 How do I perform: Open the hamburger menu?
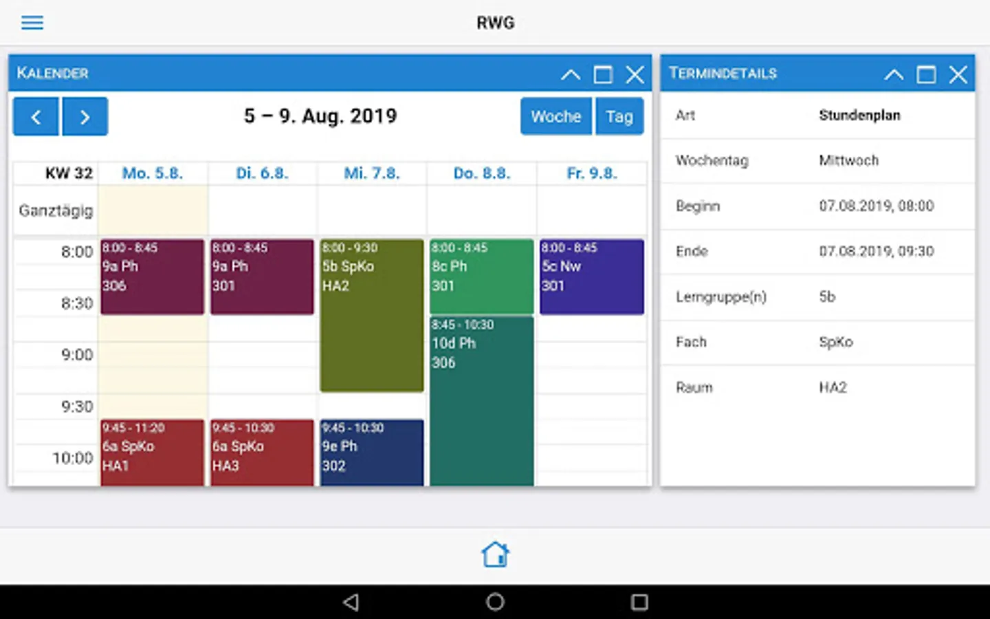click(x=32, y=23)
